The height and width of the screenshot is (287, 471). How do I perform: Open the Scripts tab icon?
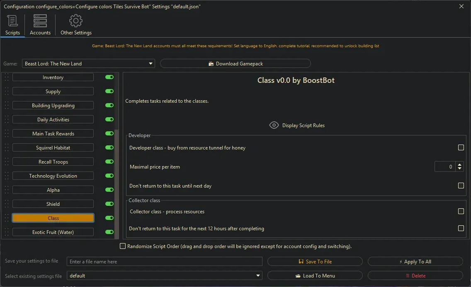coord(12,21)
